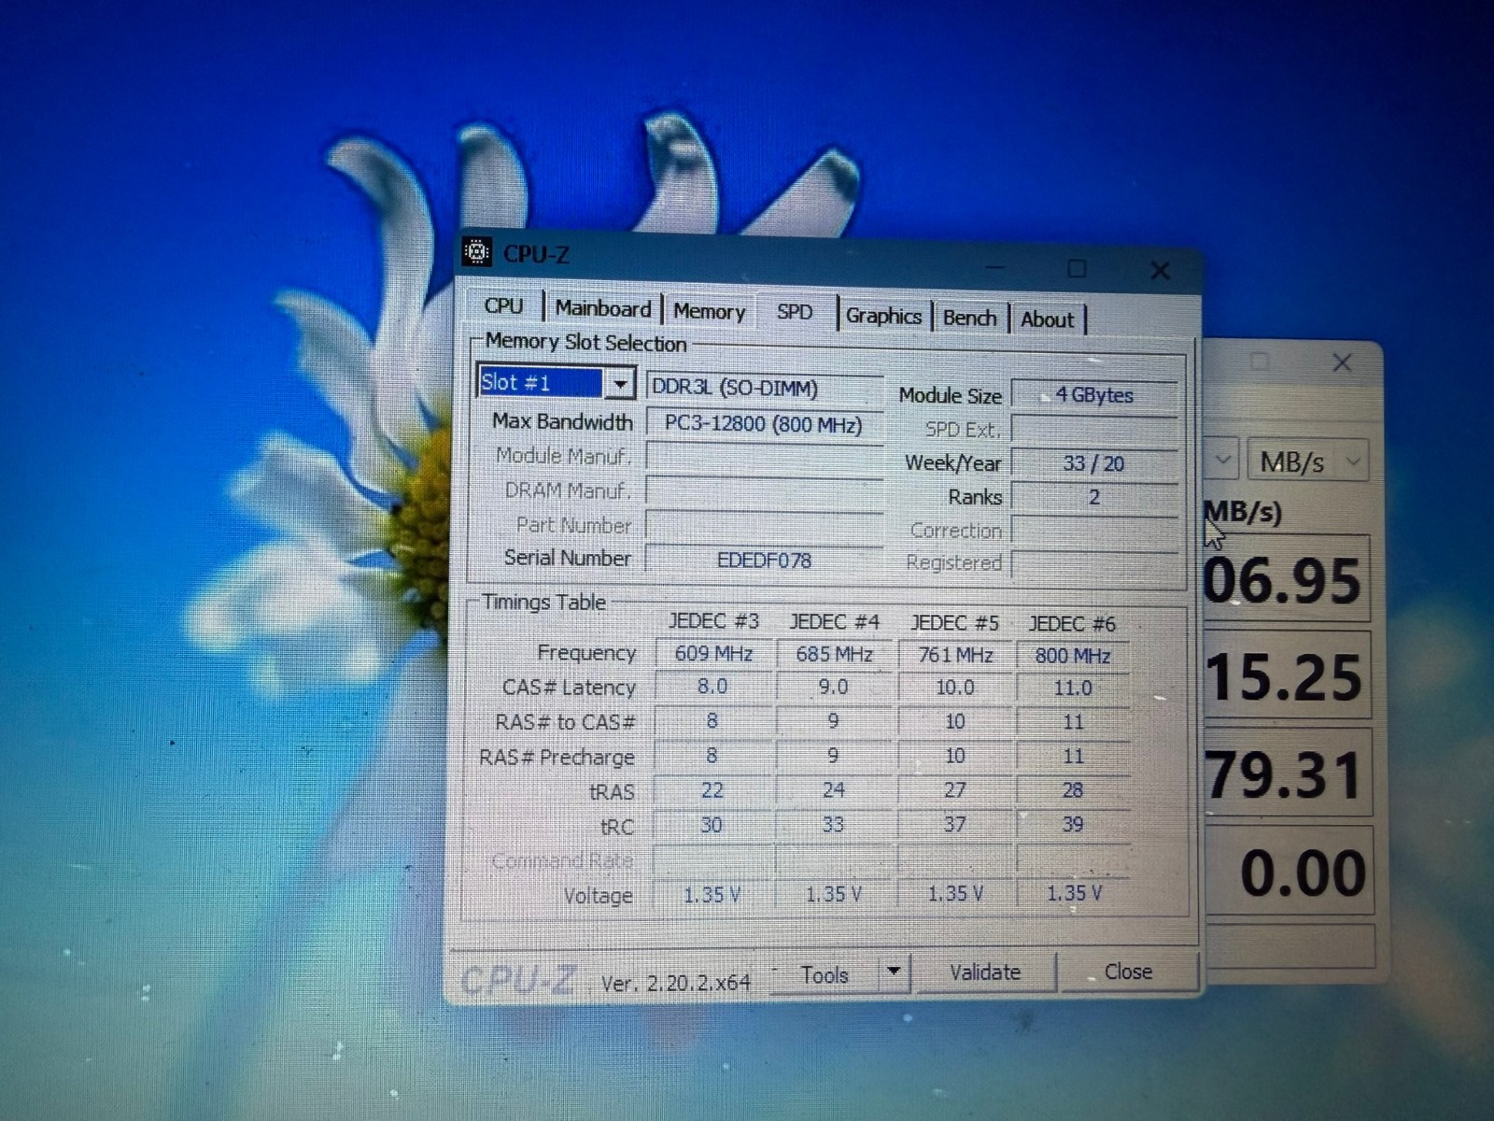Viewport: 1494px width, 1121px height.
Task: Click the CAS# Latency 9.0 cell
Action: [x=834, y=688]
